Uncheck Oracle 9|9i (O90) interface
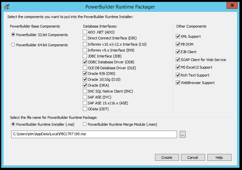242x170 pixels. pos(85,74)
